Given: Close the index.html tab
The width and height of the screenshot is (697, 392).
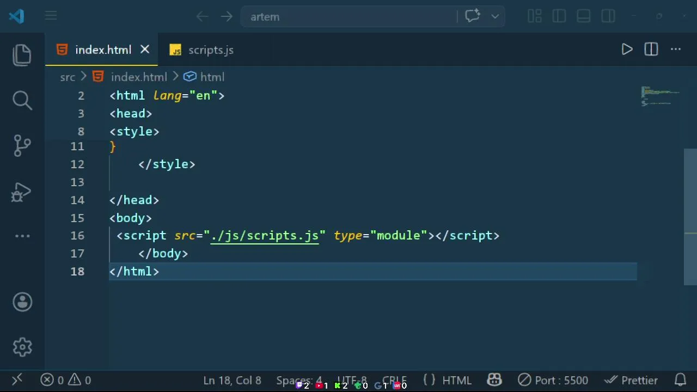Looking at the screenshot, I should pos(145,50).
